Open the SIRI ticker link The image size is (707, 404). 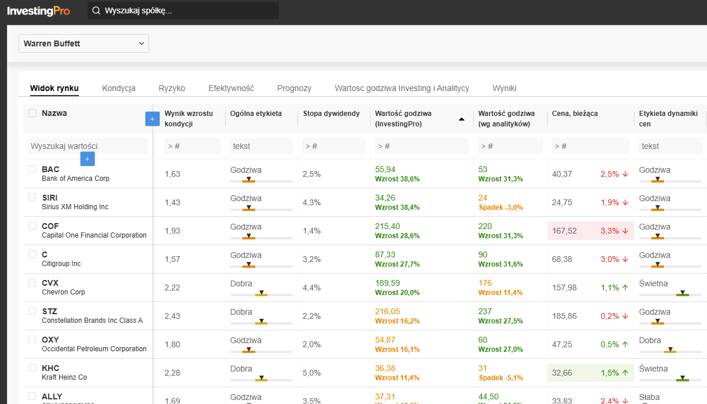pos(50,198)
